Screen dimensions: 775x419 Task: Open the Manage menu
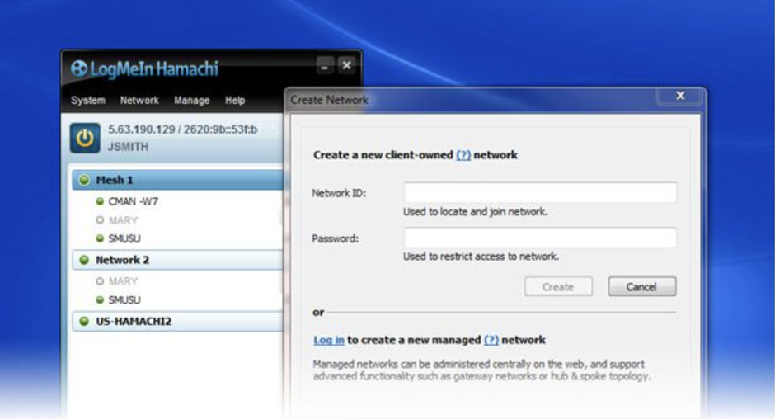191,101
